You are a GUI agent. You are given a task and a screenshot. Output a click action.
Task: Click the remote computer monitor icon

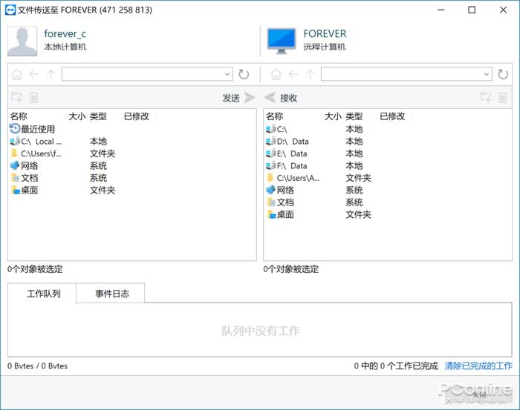(x=282, y=40)
